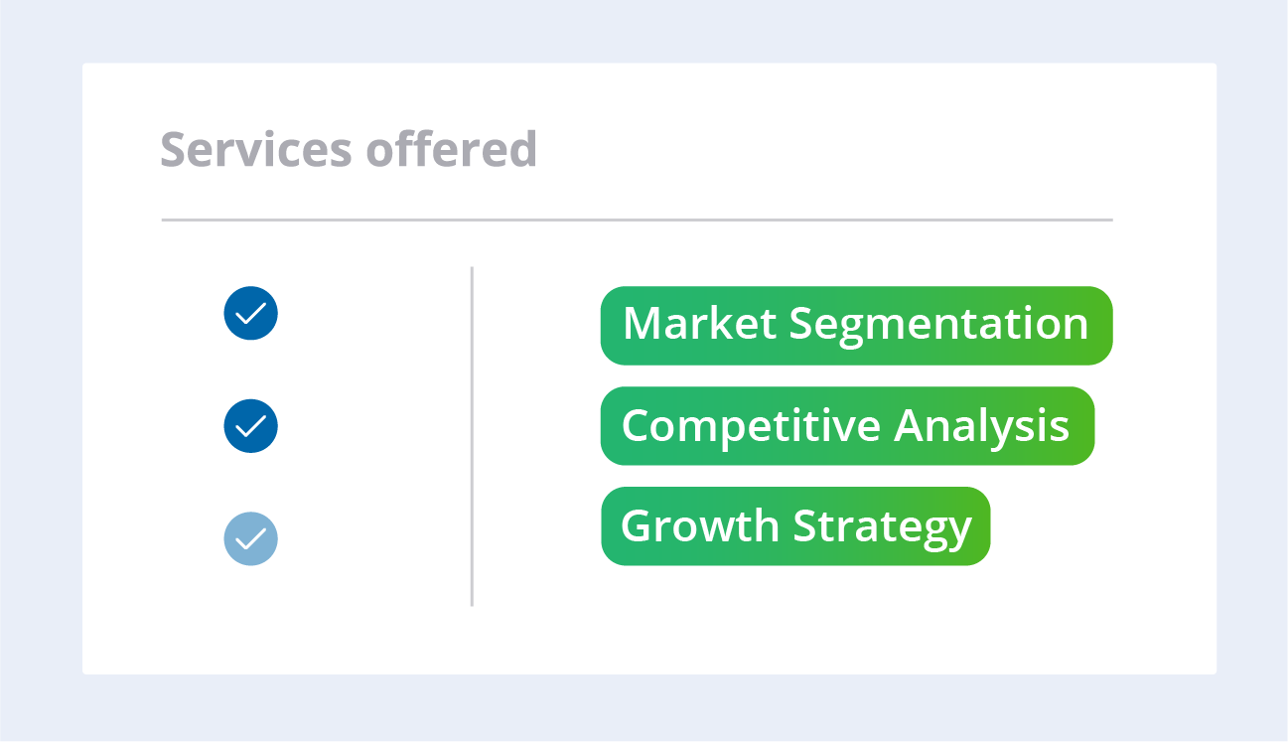1288x742 pixels.
Task: Select the middle dark blue checkmark icon
Action: click(250, 426)
